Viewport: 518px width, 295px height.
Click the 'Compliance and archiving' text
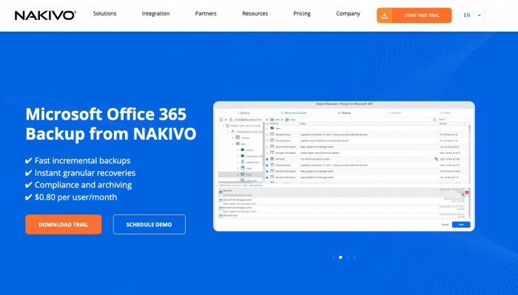tap(83, 185)
